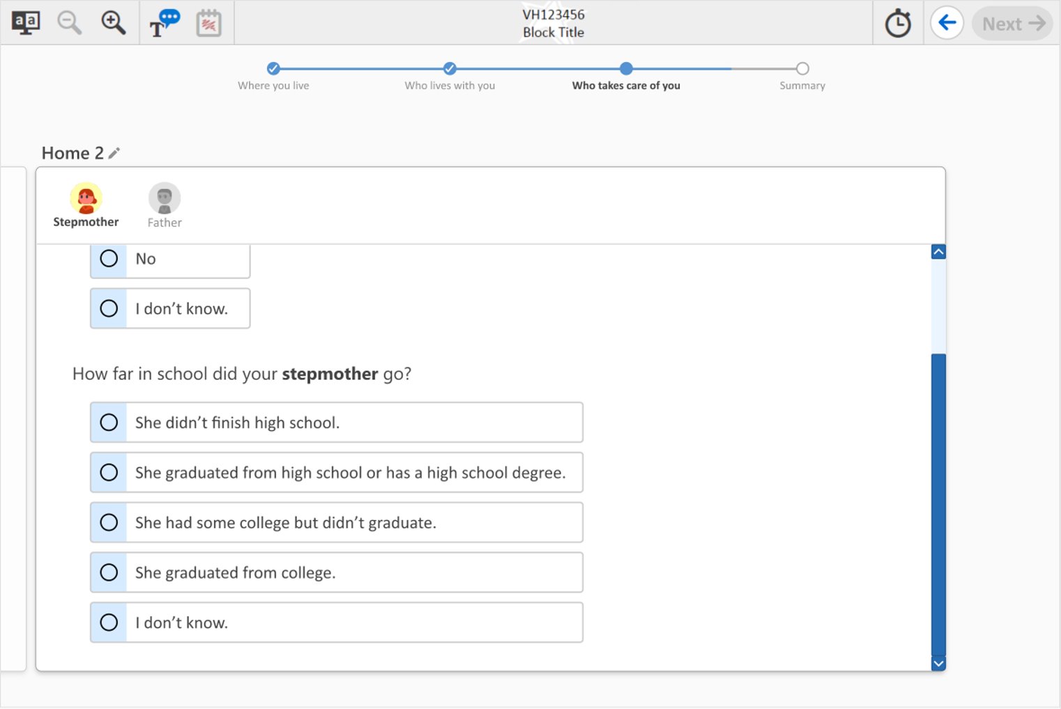This screenshot has height=709, width=1061.
Task: Choose "She graduated from college." option
Action: click(109, 572)
